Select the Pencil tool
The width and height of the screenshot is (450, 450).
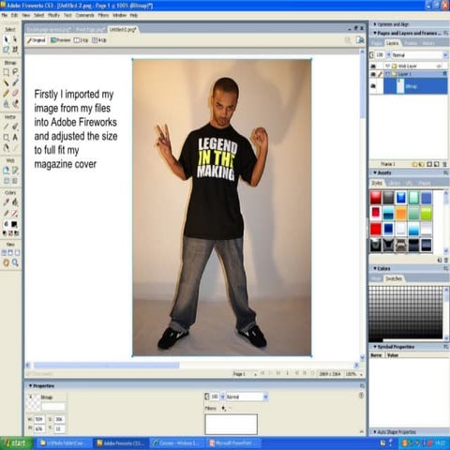[6, 93]
